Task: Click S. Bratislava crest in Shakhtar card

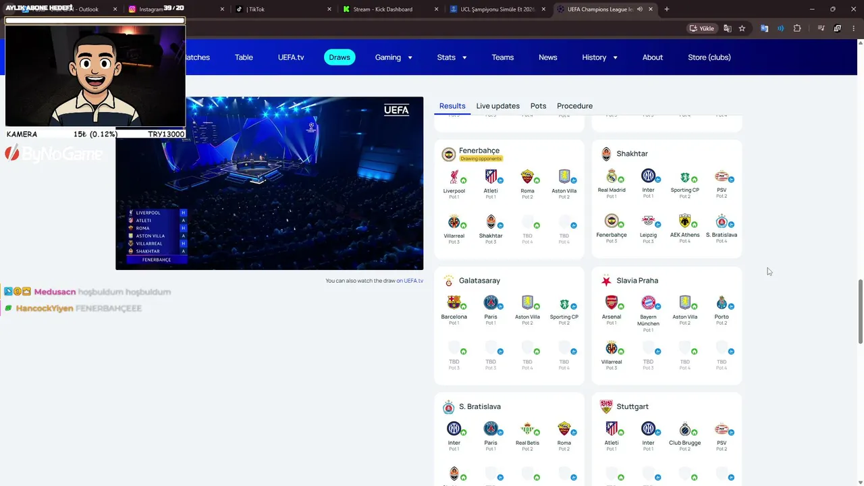Action: [722, 221]
